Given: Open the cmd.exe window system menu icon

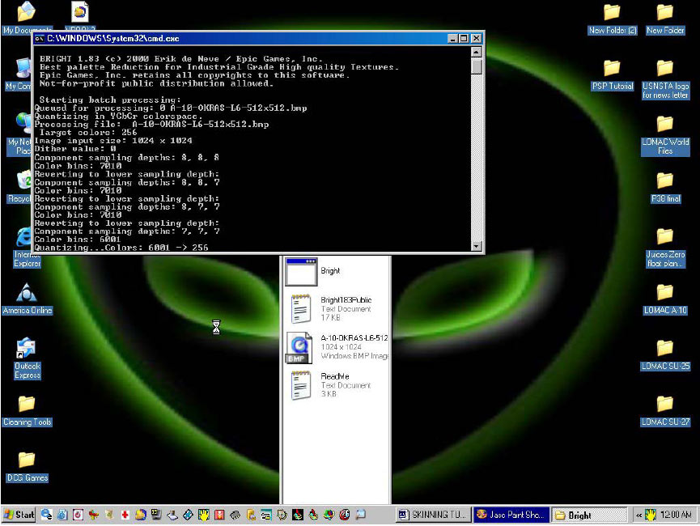Looking at the screenshot, I should point(40,38).
